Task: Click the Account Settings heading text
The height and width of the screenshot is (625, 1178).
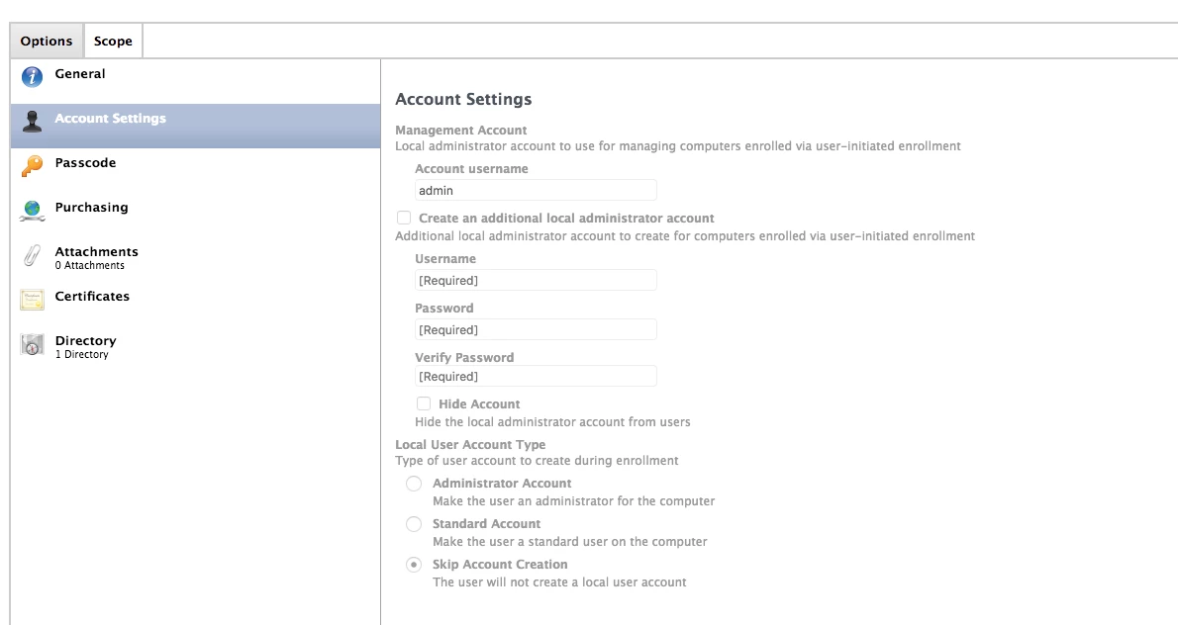Action: pyautogui.click(x=463, y=99)
